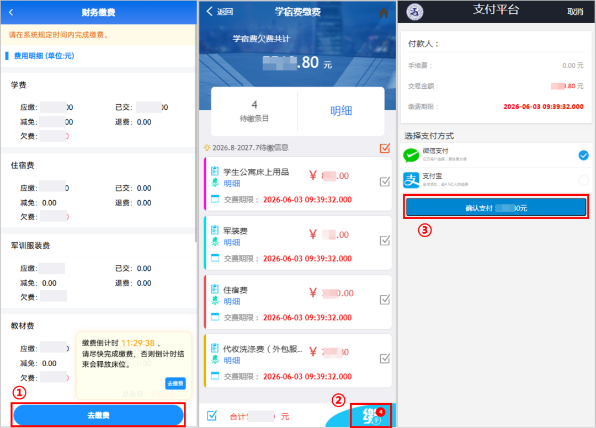Click the green leaf icon under 代收洗涤费

pos(215,360)
